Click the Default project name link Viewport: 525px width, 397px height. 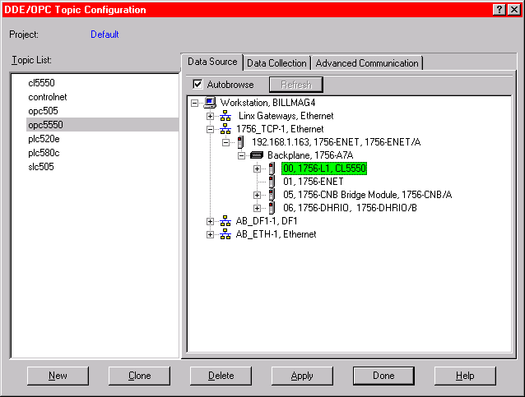[x=105, y=35]
